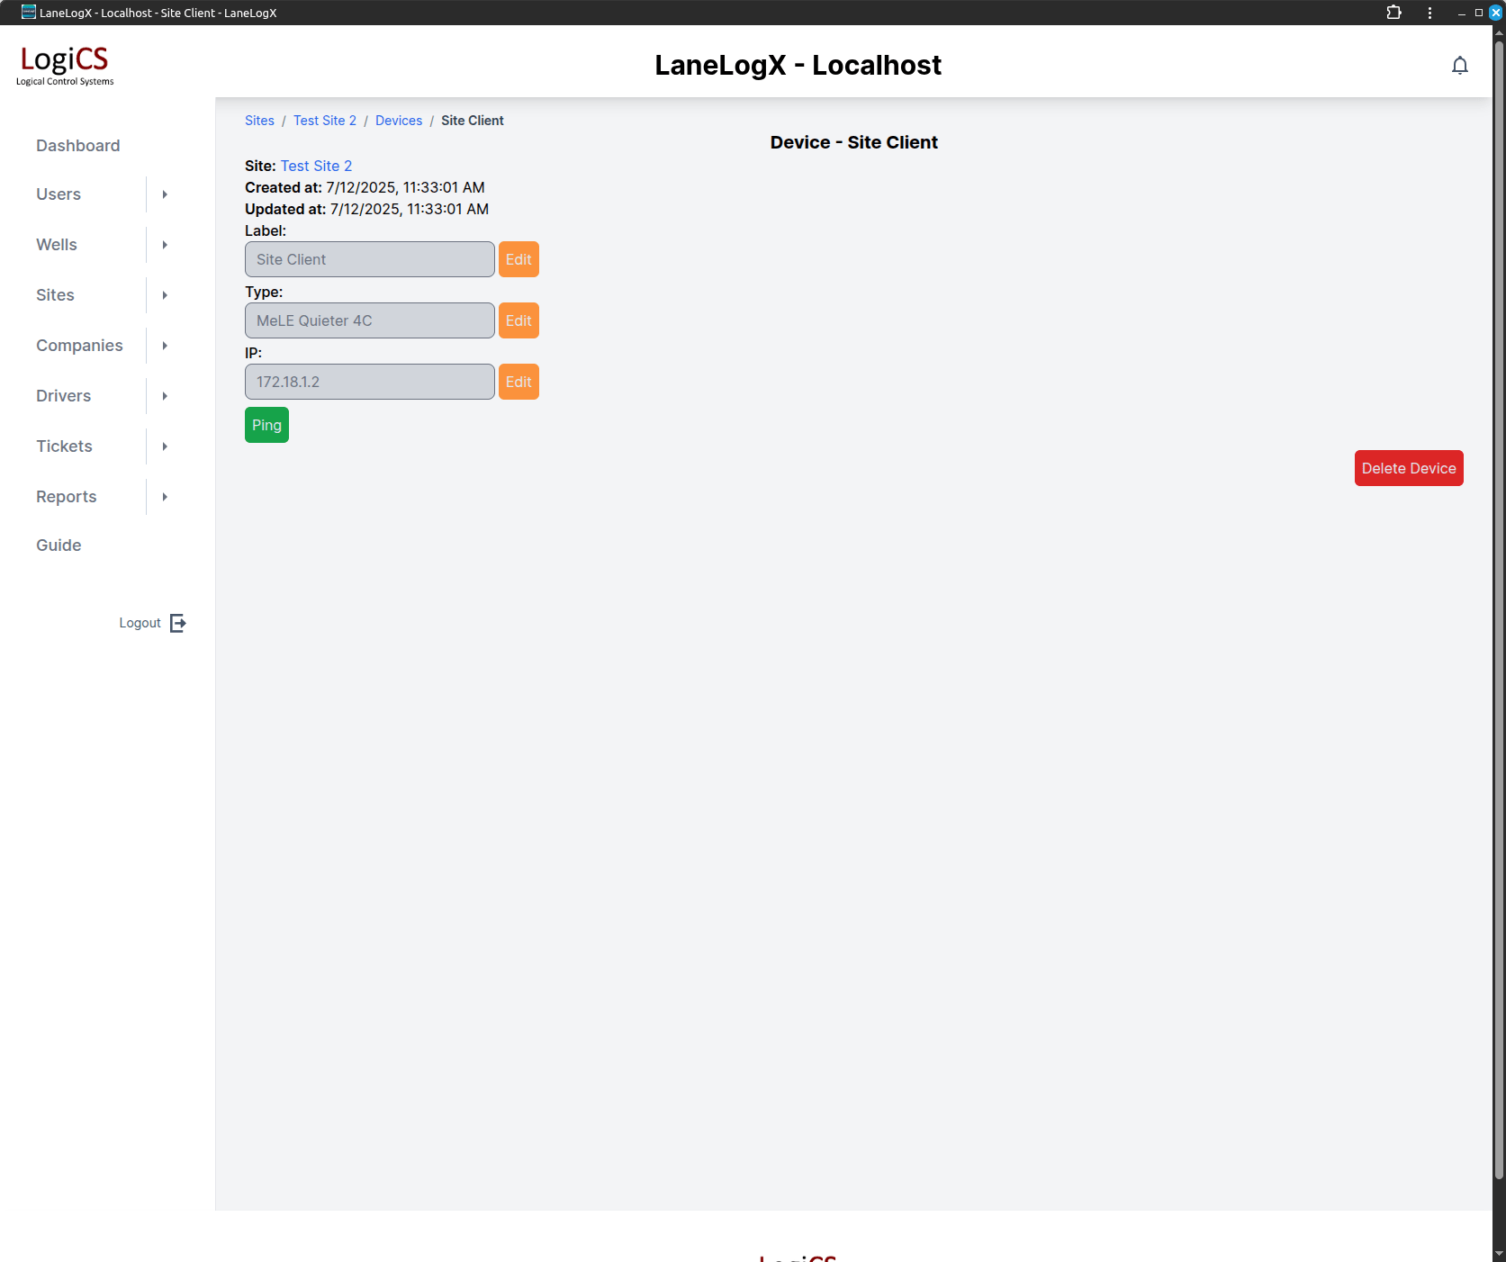Click the LogiCS logo in header
Viewport: 1506px width, 1262px height.
[x=65, y=65]
